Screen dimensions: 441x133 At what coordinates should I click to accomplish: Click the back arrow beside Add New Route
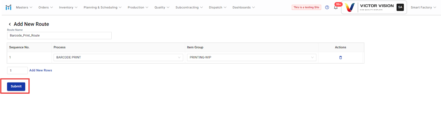click(10, 24)
